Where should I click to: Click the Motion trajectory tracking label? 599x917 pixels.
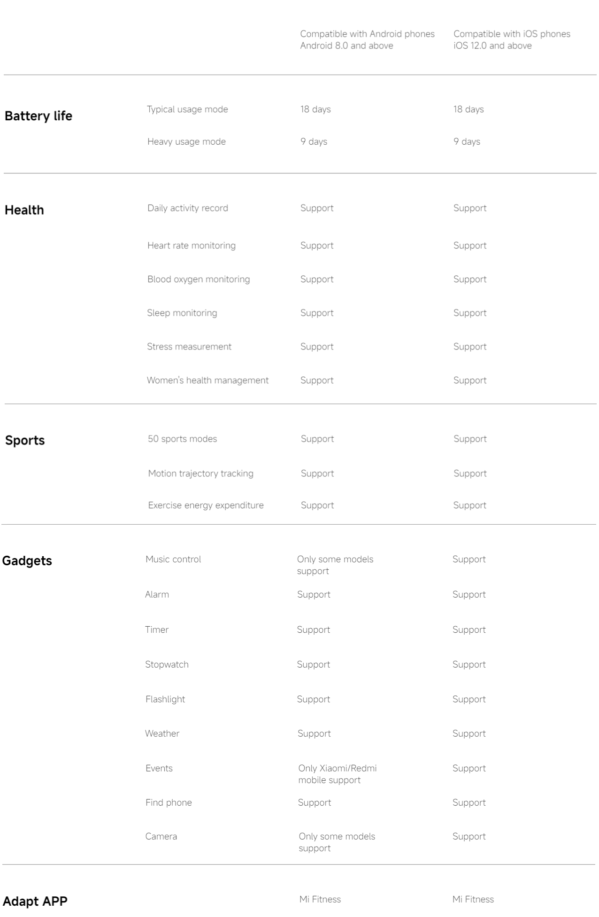[200, 474]
